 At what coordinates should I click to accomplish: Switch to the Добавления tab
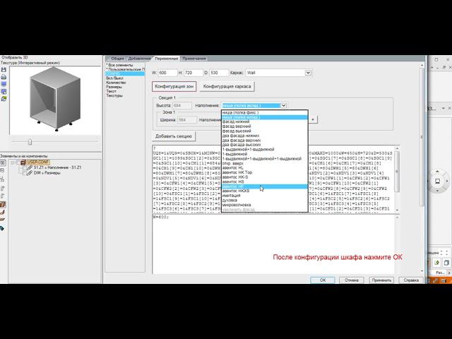tap(139, 59)
